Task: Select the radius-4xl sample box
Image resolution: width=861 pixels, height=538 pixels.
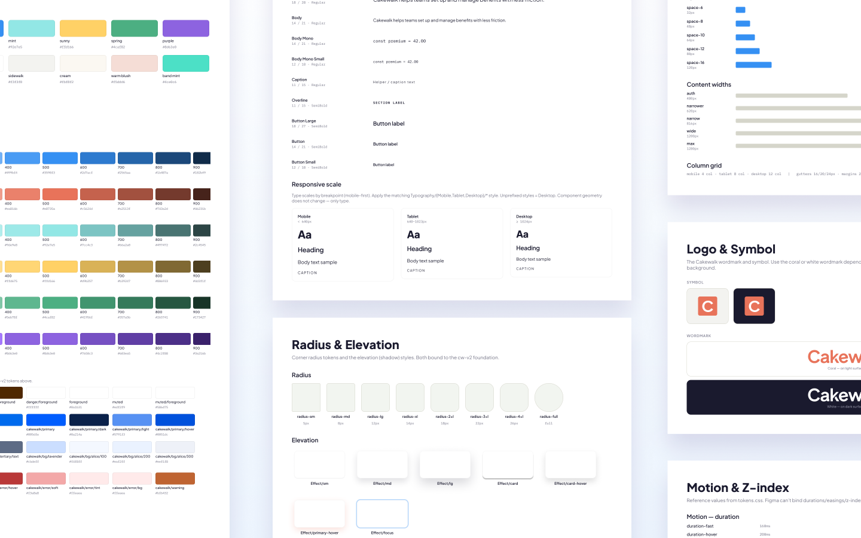Action: (514, 398)
